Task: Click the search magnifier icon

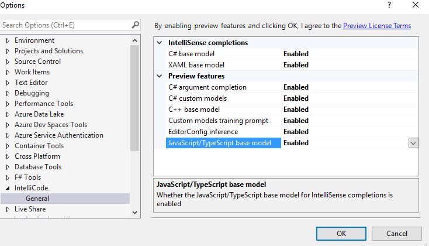Action: click(135, 25)
